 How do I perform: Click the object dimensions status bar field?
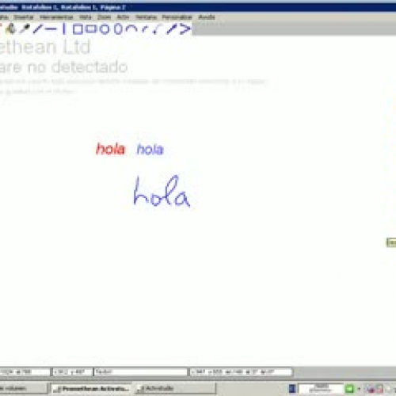pyautogui.click(x=241, y=372)
